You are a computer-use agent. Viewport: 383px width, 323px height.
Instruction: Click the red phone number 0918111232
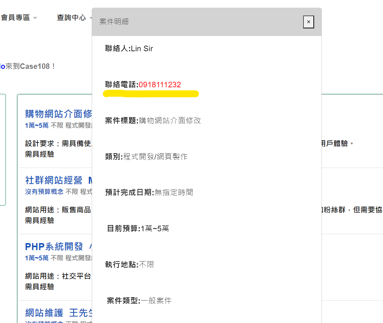click(159, 84)
